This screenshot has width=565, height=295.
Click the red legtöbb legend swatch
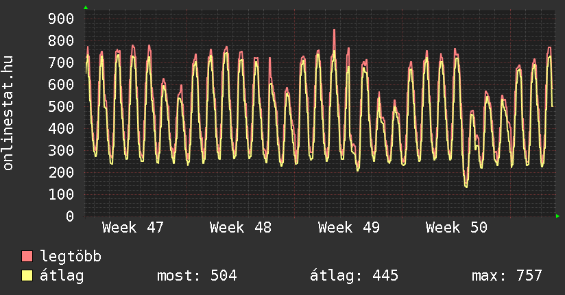(x=27, y=257)
